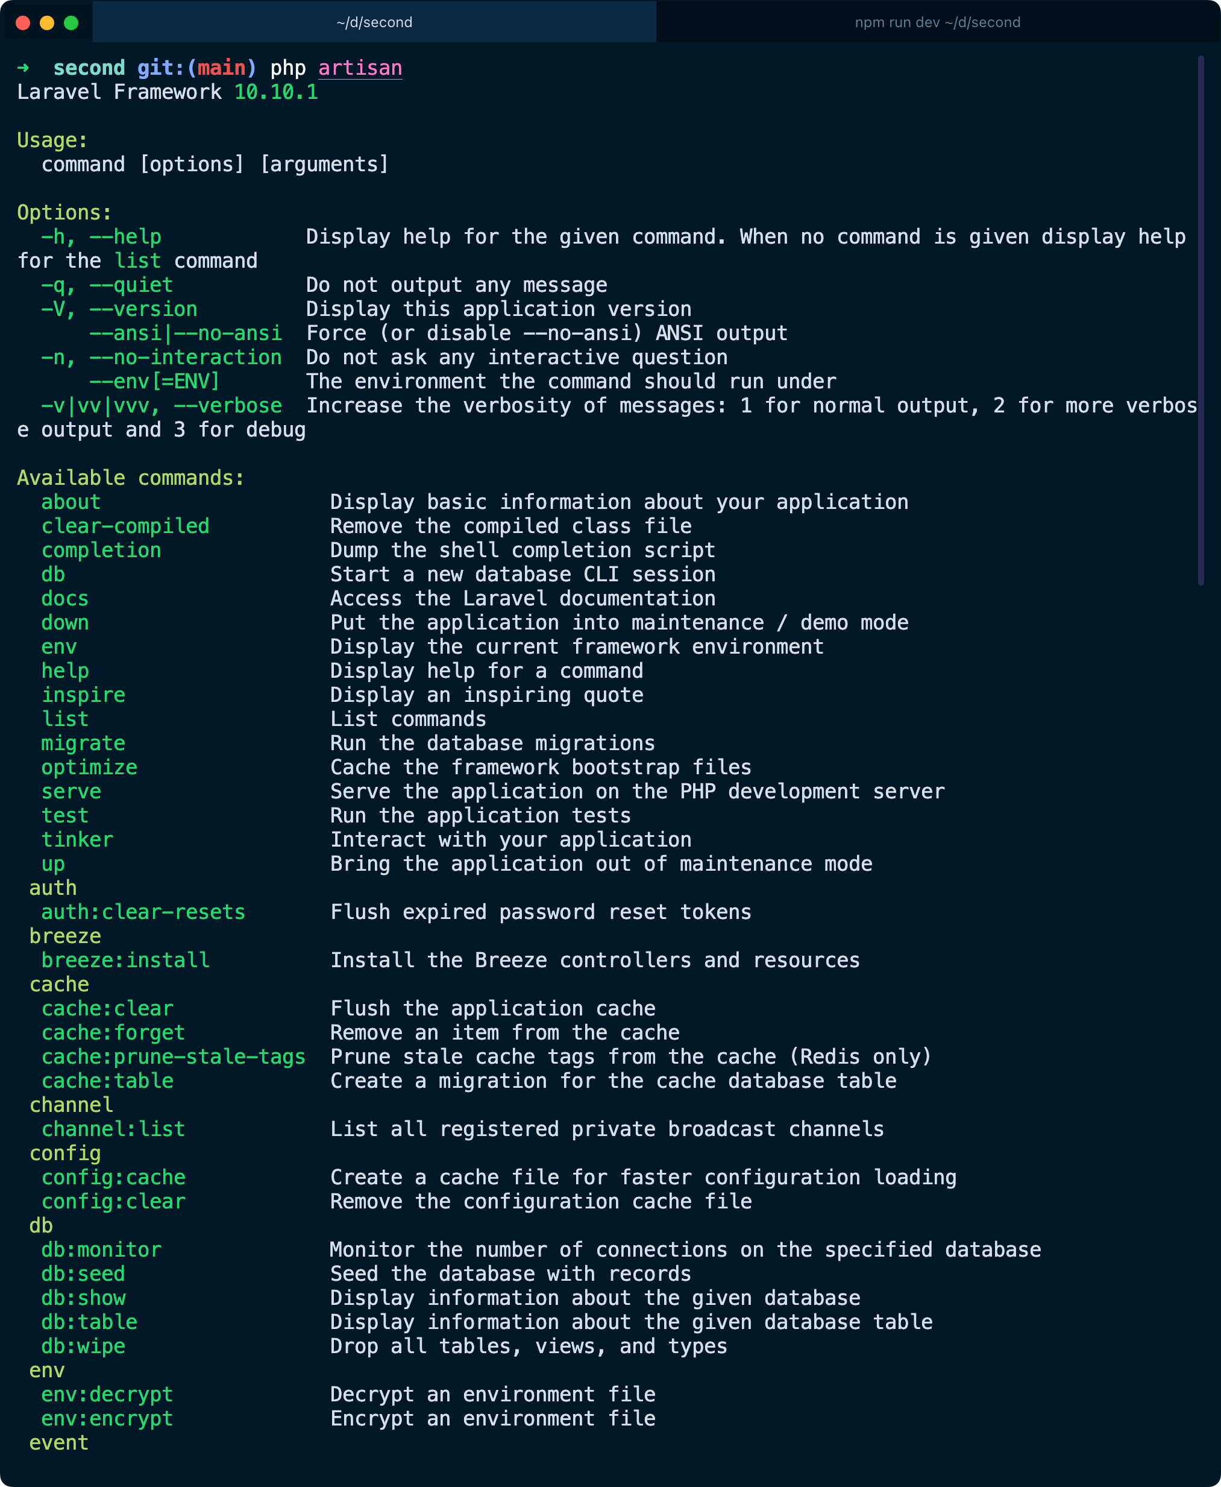This screenshot has height=1487, width=1221.
Task: Switch to the "~/d/second" tab
Action: click(x=374, y=22)
